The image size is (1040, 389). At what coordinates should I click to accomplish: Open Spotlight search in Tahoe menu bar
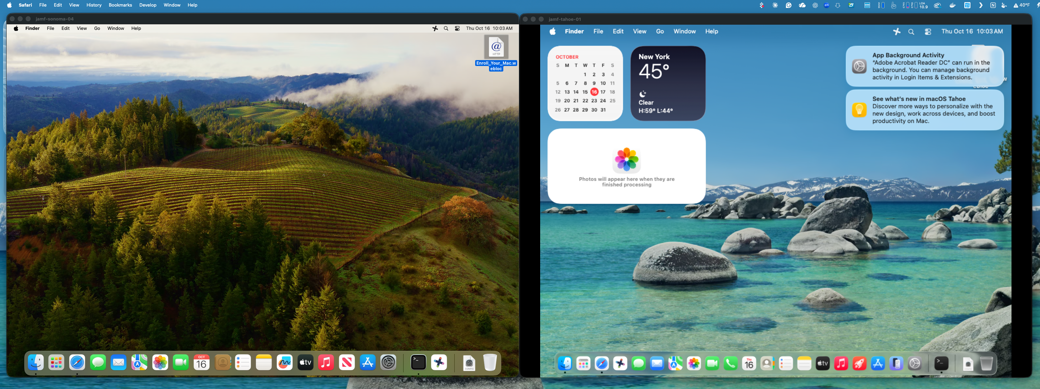[911, 32]
